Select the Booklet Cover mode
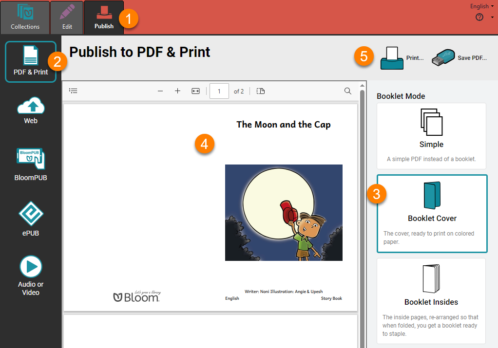The width and height of the screenshot is (498, 348). (x=432, y=214)
